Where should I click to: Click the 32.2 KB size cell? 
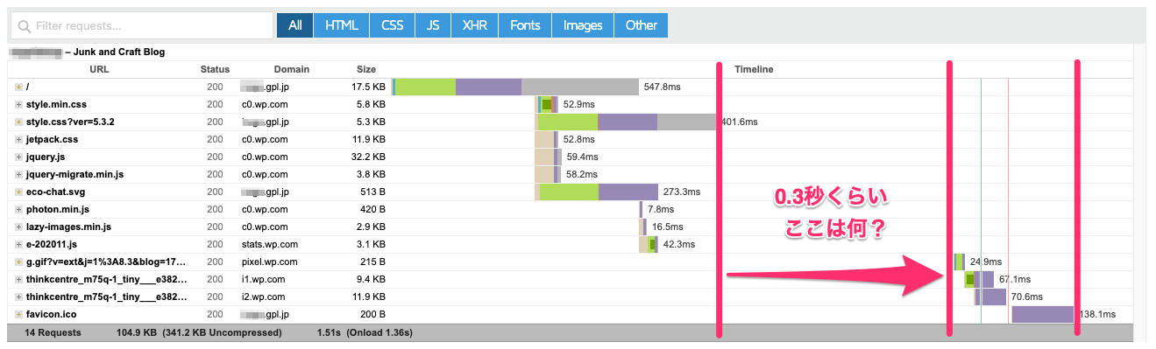click(368, 157)
